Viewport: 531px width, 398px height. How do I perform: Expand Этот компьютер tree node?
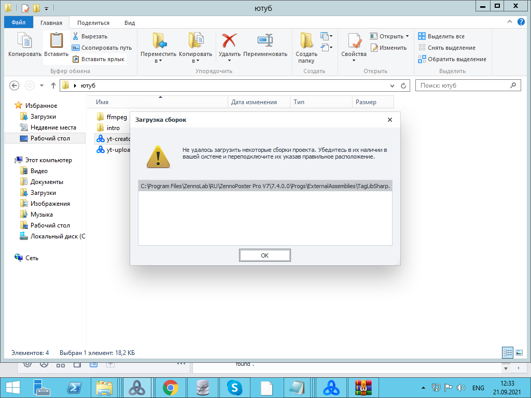coord(44,160)
